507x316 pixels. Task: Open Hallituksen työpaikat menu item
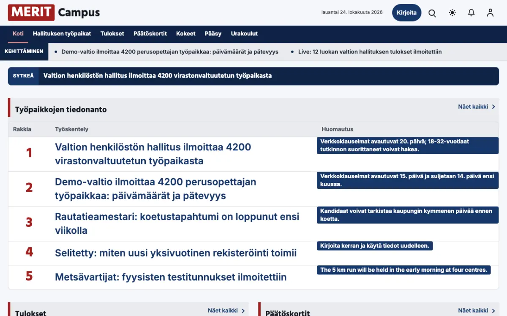(62, 34)
